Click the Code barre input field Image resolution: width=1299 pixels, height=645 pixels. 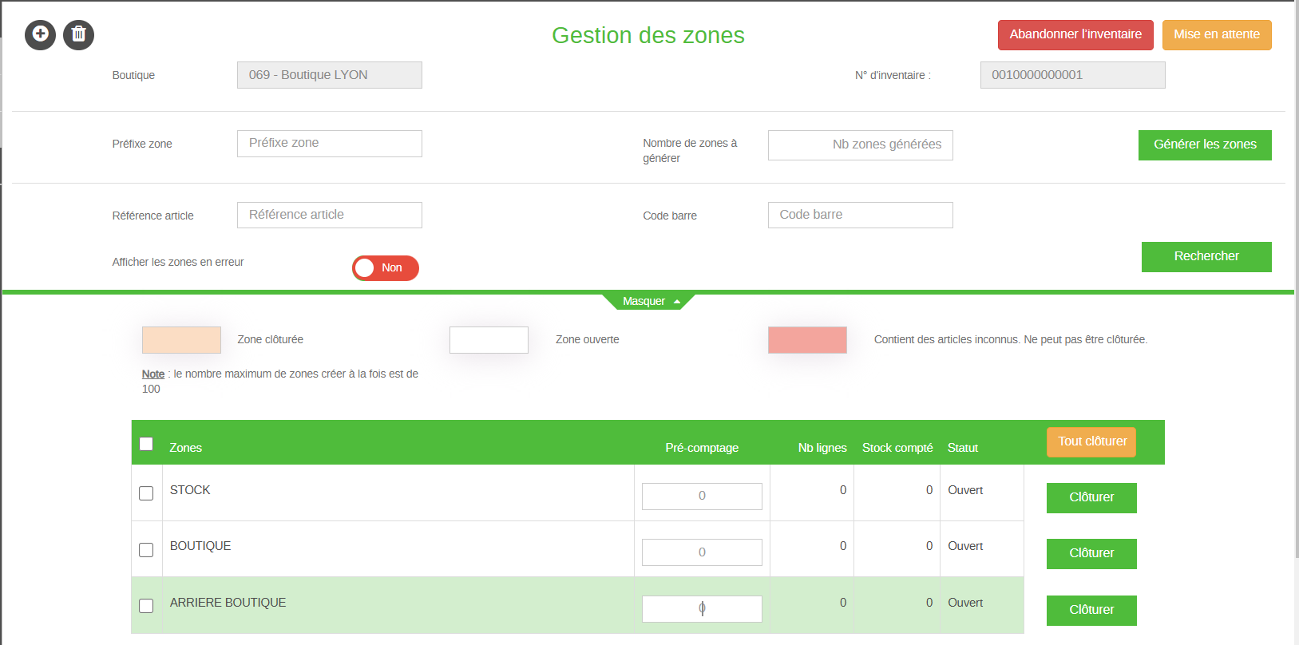(861, 216)
